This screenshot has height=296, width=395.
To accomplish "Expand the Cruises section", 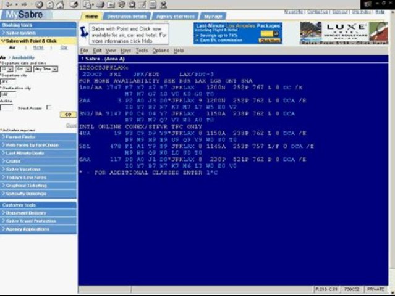I will click(38, 162).
